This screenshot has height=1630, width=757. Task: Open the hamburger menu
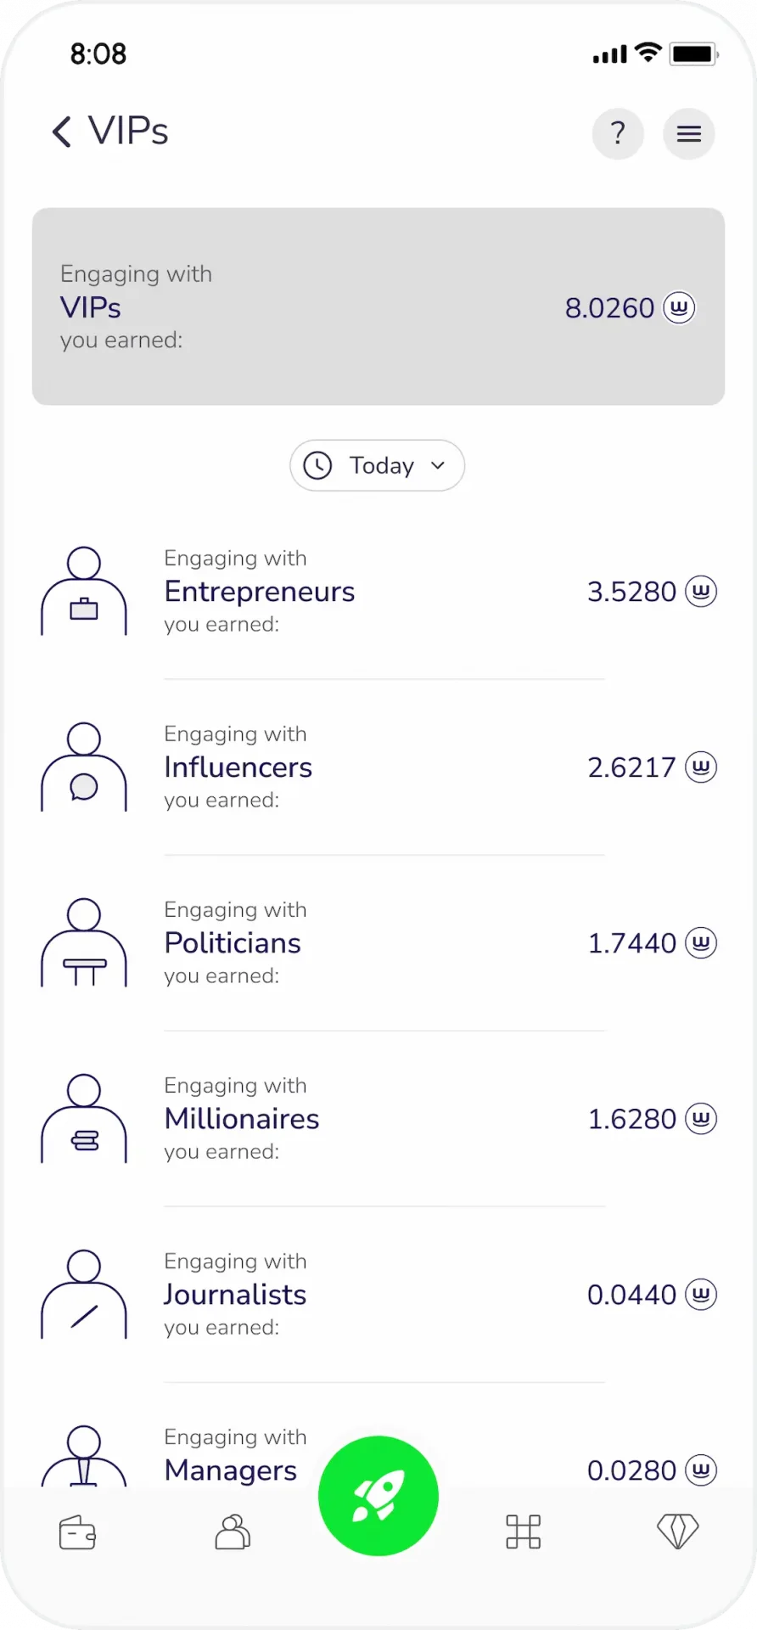click(x=689, y=133)
